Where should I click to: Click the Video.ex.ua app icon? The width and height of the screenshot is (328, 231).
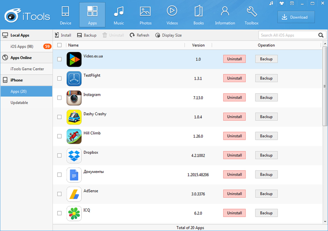pyautogui.click(x=74, y=59)
